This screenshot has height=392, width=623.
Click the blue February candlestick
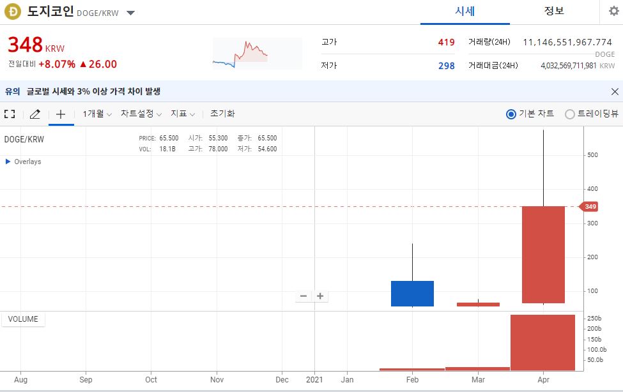[412, 294]
